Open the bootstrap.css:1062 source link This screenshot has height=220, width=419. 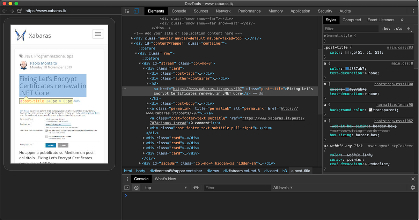tap(394, 121)
